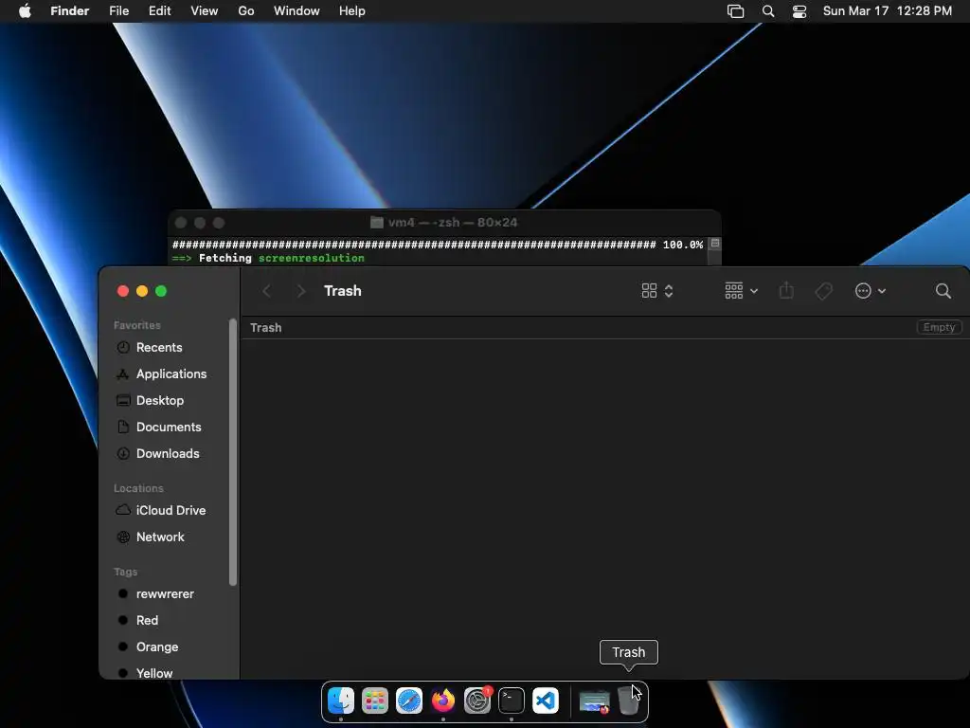
Task: Open the Apple menu
Action: 25,11
